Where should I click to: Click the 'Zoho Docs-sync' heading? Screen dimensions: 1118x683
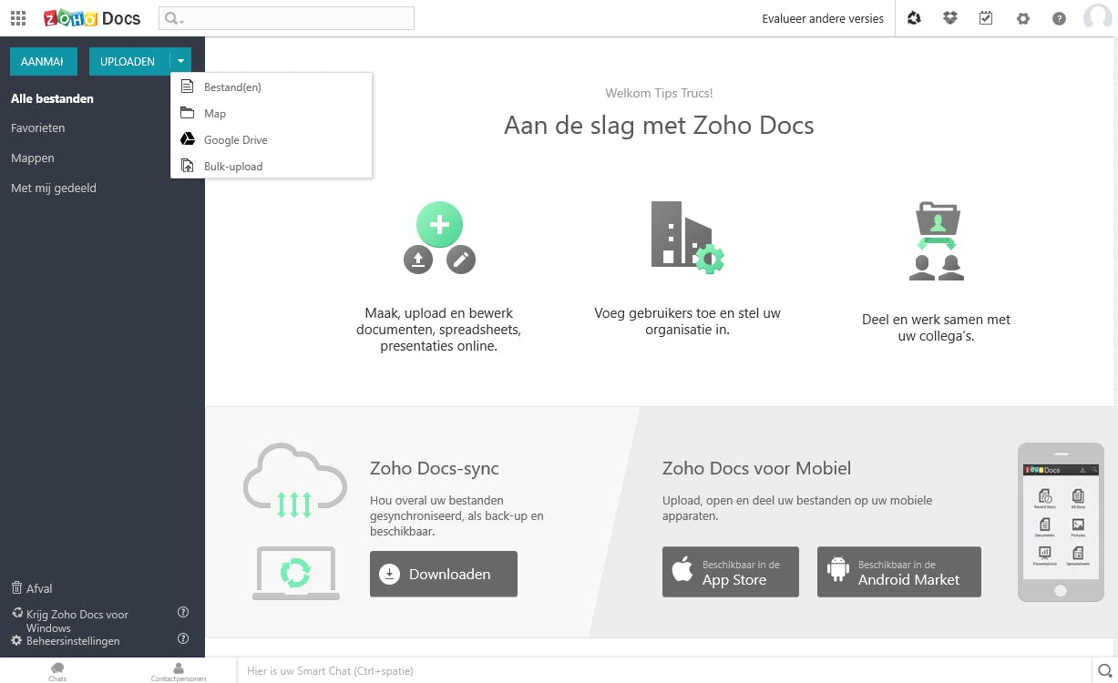pyautogui.click(x=435, y=469)
